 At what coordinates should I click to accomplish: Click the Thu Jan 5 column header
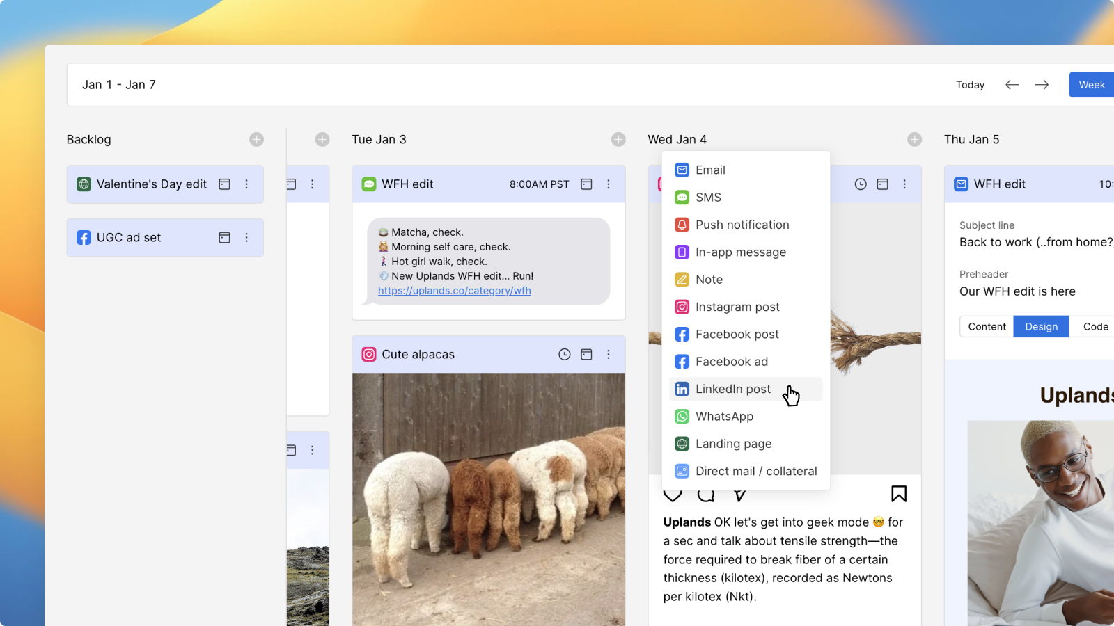[x=971, y=139]
